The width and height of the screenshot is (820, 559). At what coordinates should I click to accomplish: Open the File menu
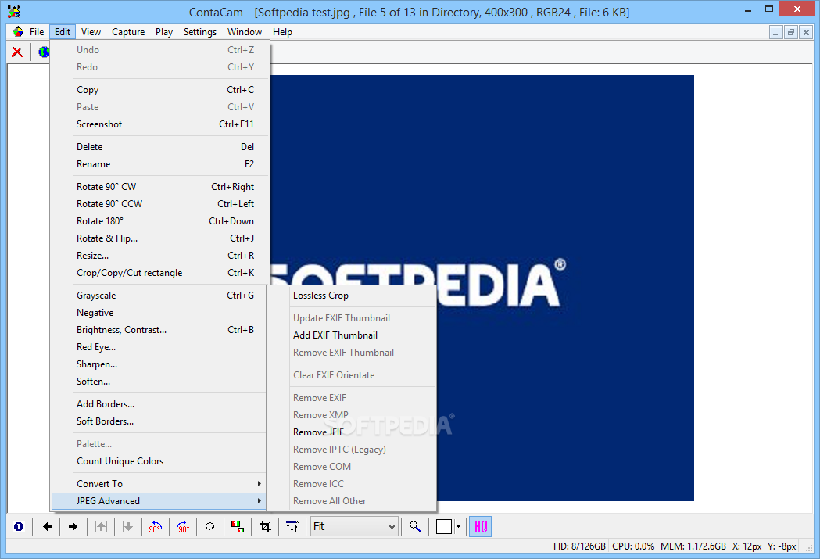tap(37, 32)
